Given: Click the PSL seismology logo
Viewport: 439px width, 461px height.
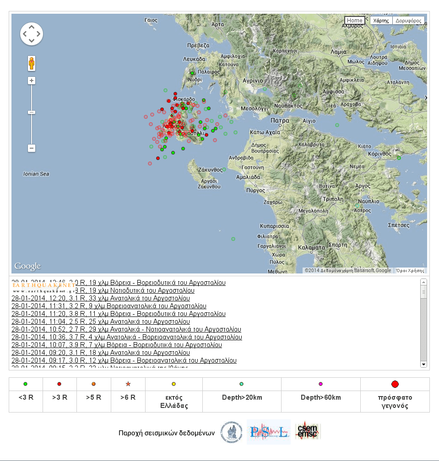Looking at the screenshot, I should tap(268, 431).
